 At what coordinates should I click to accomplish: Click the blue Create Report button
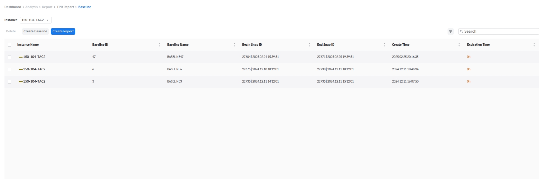click(63, 31)
